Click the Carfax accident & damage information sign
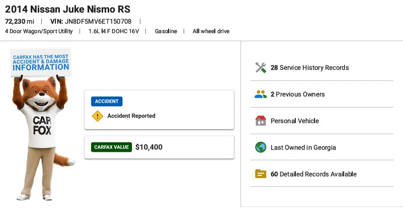This screenshot has height=208, width=403. click(x=41, y=62)
